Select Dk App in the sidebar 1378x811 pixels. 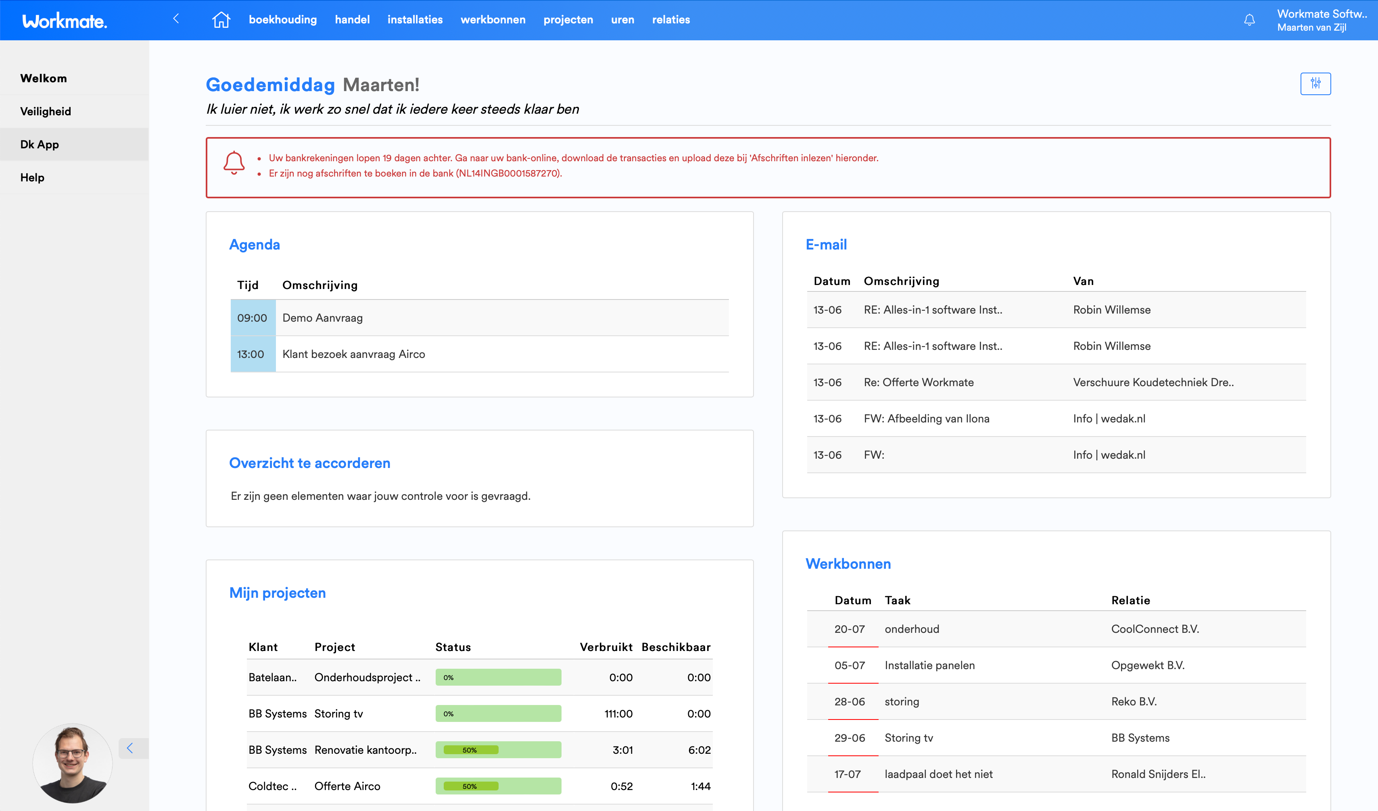tap(40, 144)
